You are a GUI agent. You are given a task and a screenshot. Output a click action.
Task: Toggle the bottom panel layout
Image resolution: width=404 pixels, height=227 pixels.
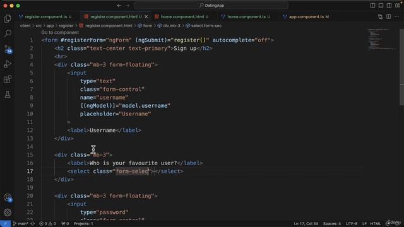tap(381, 6)
